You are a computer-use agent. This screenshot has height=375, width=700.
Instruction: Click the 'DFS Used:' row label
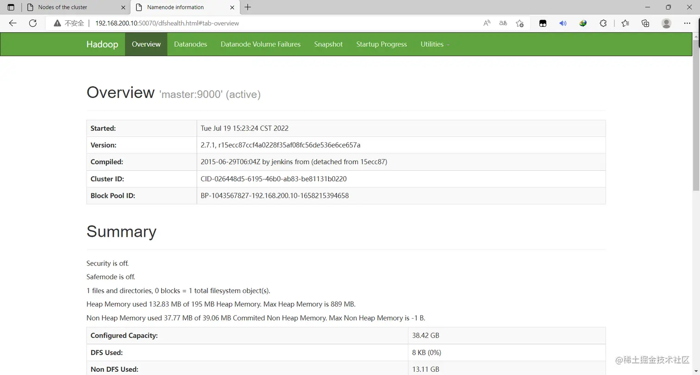point(106,352)
